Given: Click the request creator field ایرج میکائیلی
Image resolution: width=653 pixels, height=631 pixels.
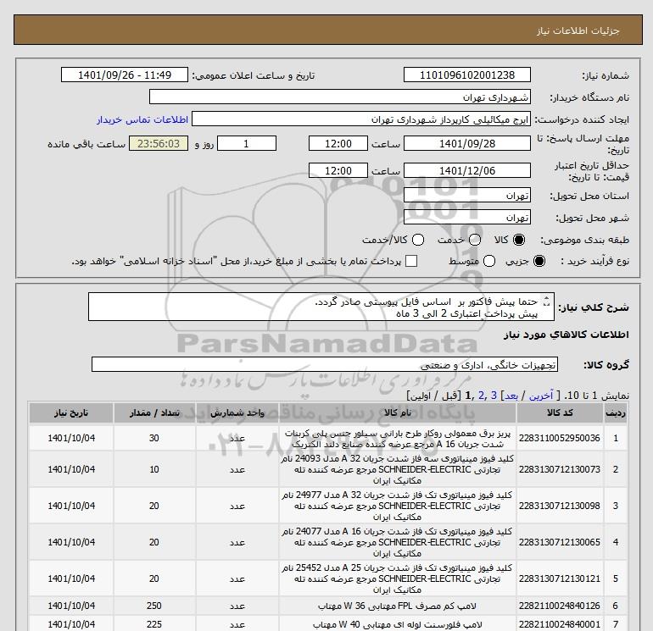Looking at the screenshot, I should coord(361,119).
